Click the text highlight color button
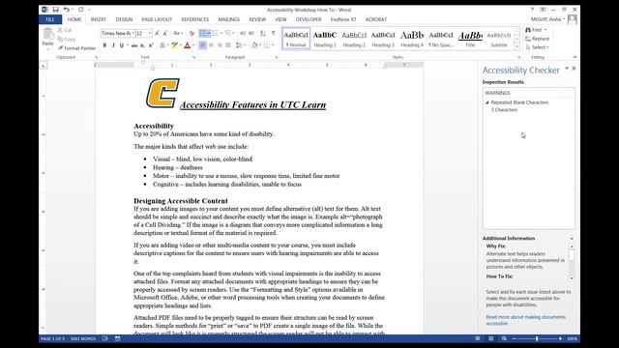This screenshot has height=348, width=619. coord(174,45)
